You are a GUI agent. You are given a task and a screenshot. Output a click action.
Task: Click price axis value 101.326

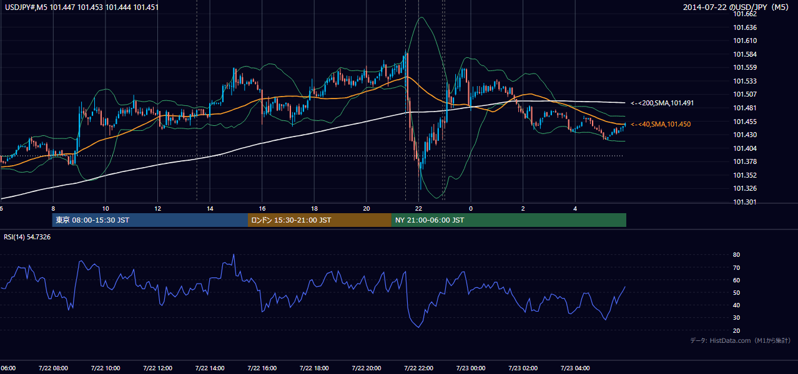[745, 188]
